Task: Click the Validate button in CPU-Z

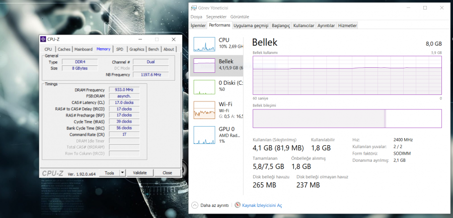Action: pyautogui.click(x=140, y=173)
